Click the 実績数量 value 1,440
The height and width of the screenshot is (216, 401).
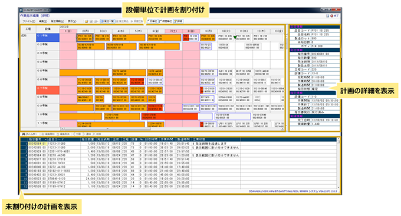click(326, 124)
